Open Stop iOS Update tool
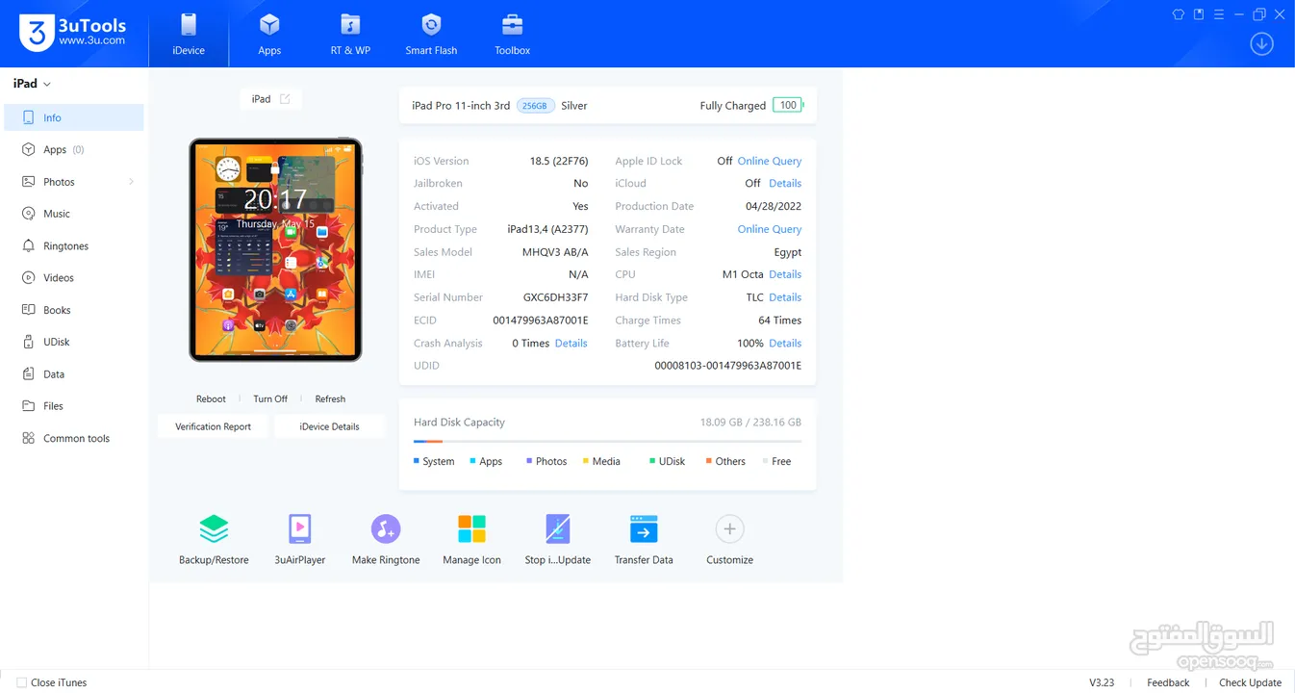 click(558, 539)
